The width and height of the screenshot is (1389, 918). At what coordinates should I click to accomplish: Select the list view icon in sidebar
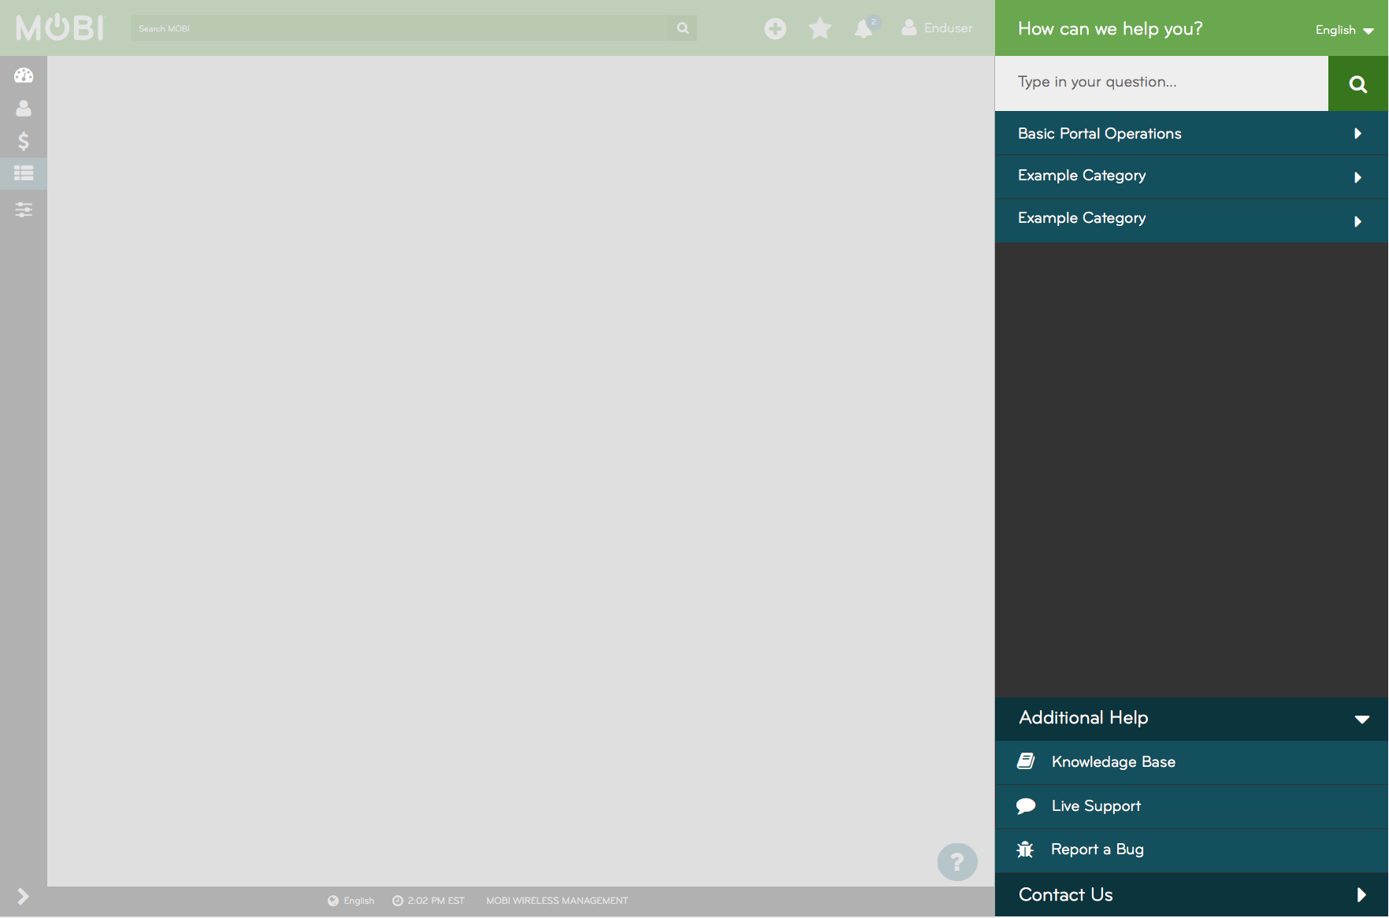pos(24,173)
